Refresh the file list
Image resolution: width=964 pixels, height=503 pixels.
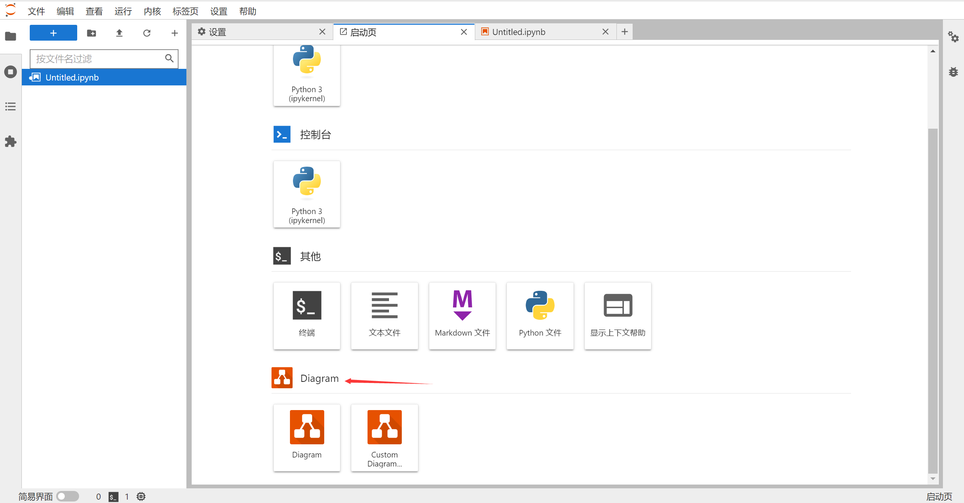coord(147,33)
